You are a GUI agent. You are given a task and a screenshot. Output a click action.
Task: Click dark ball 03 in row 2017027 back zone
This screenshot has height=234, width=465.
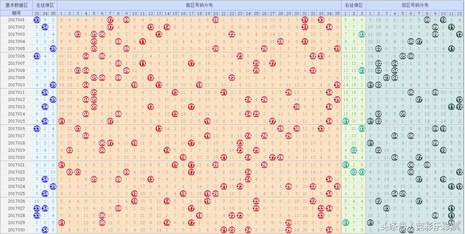[386, 208]
